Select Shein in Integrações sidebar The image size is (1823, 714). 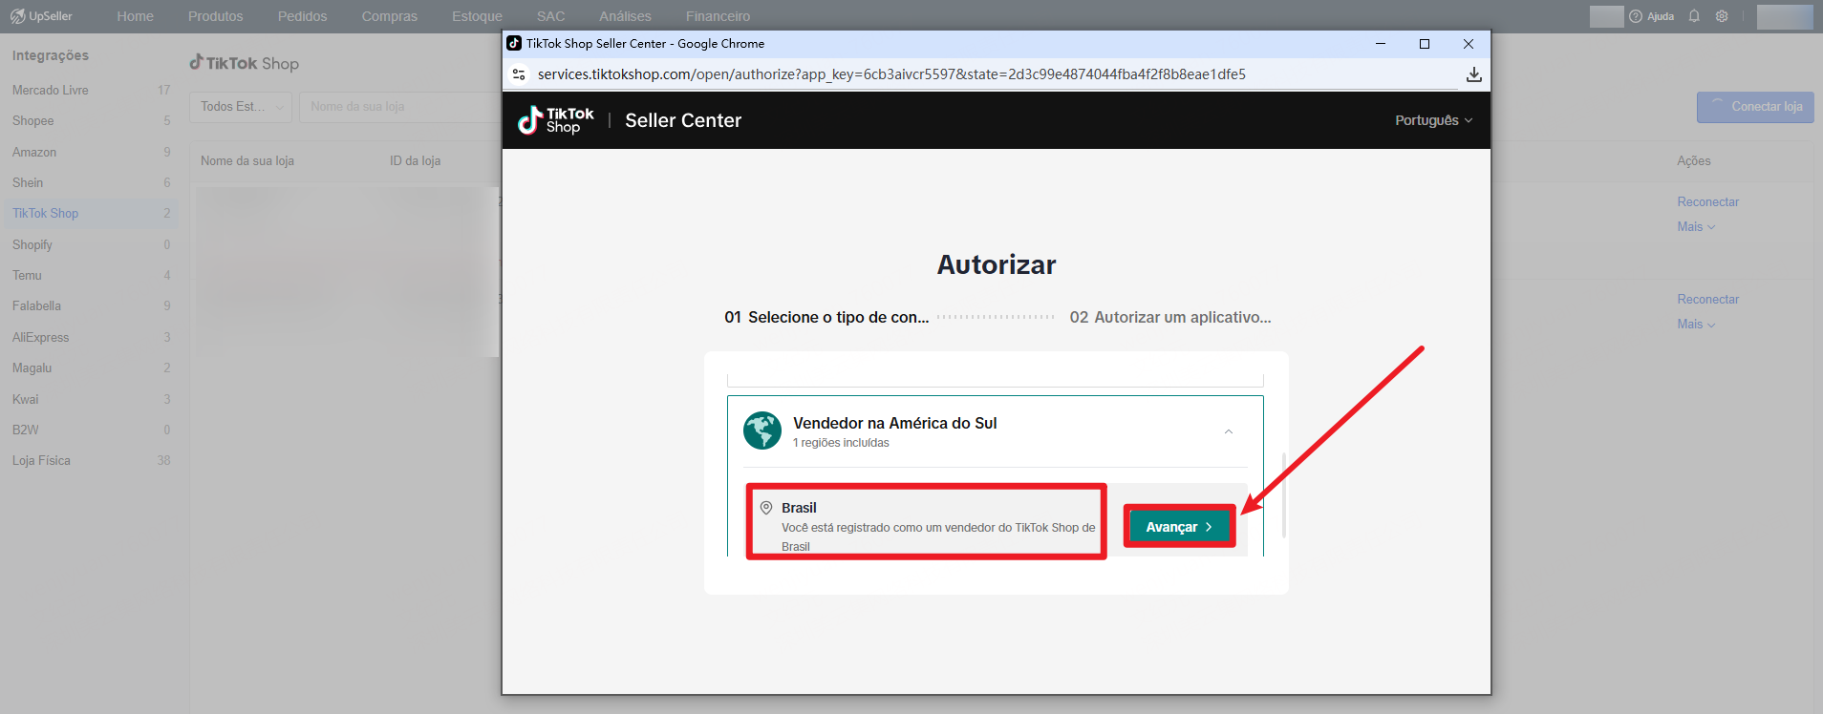tap(90, 182)
